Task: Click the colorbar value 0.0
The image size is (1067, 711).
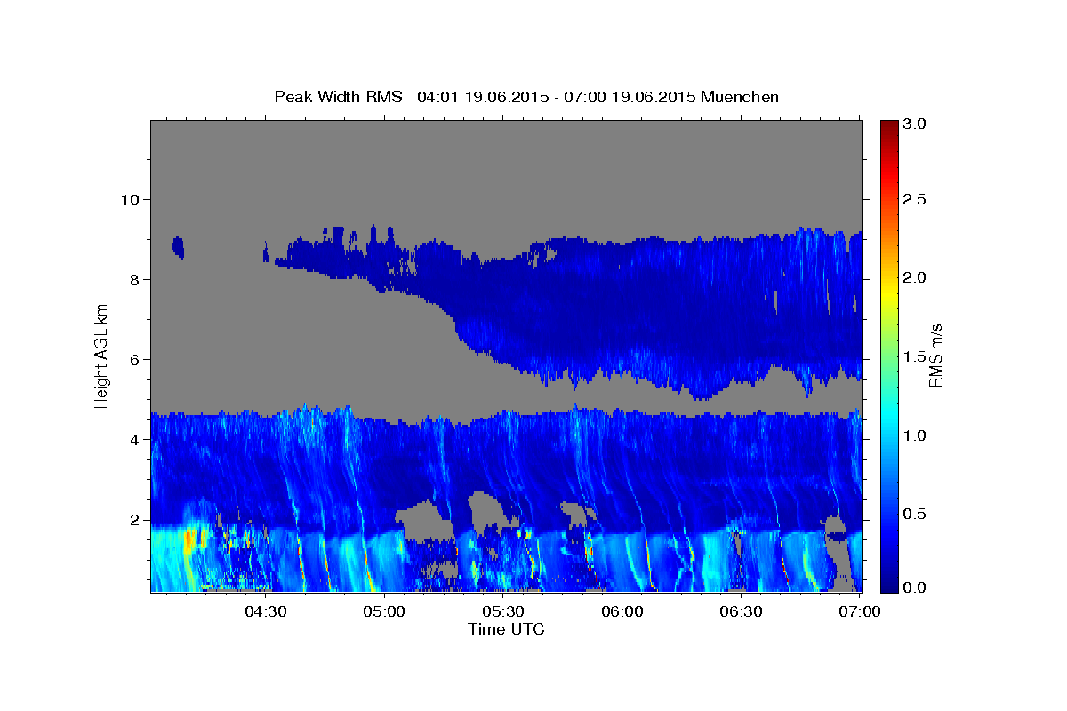Action: click(916, 587)
